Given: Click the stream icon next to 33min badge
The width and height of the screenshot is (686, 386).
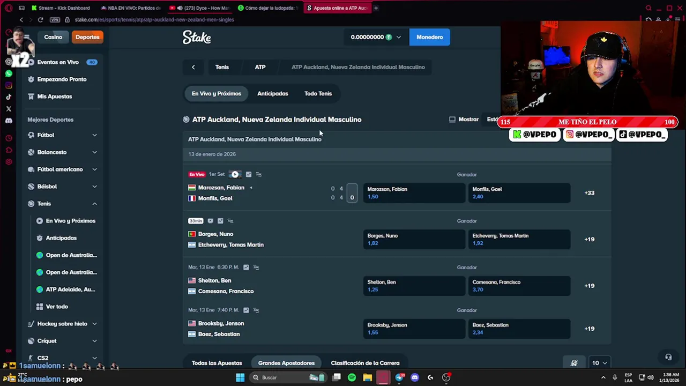Looking at the screenshot, I should pos(210,221).
